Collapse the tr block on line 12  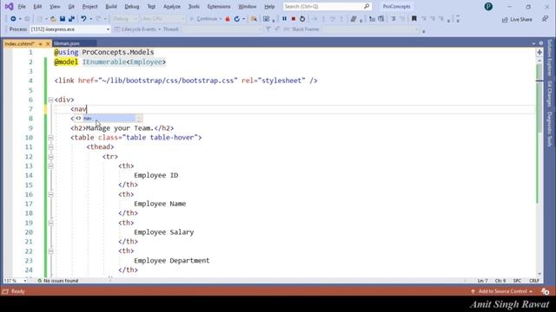pos(50,157)
